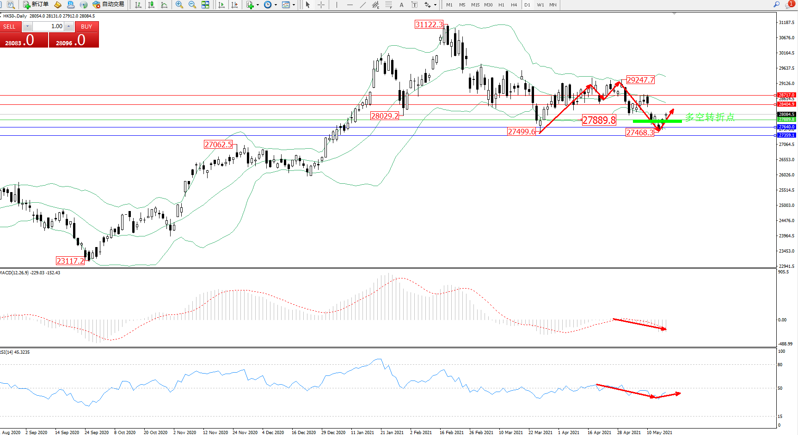Switch to the H4 timeframe

pos(514,5)
